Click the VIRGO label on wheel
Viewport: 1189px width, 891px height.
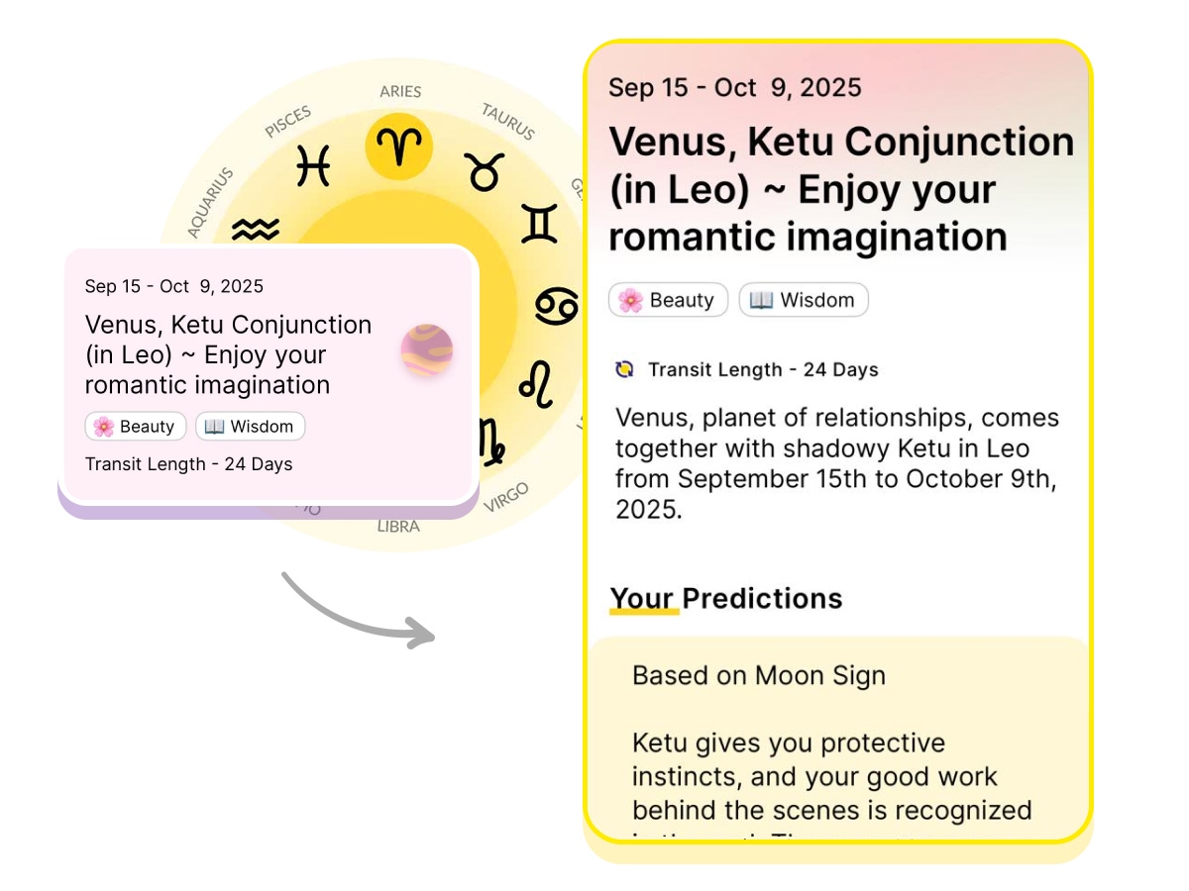(506, 497)
